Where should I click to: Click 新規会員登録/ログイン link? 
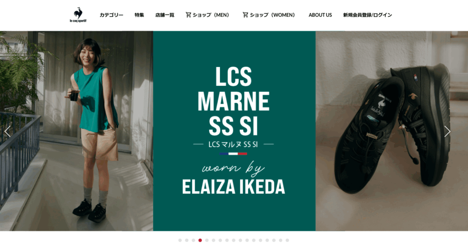[367, 15]
